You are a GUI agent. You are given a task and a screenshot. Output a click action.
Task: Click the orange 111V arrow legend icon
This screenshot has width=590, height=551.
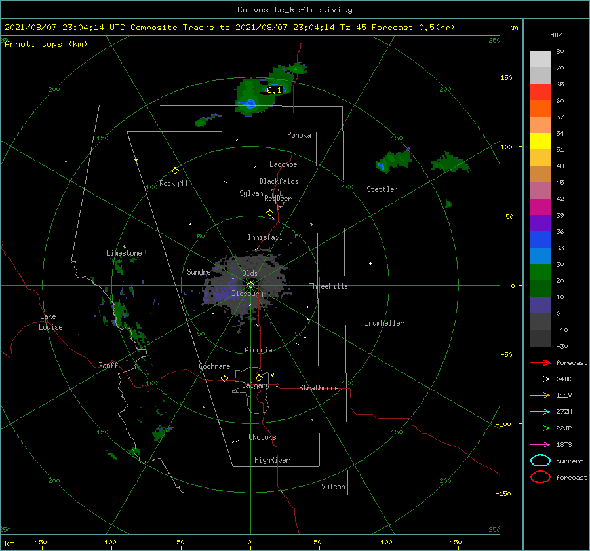(540, 395)
